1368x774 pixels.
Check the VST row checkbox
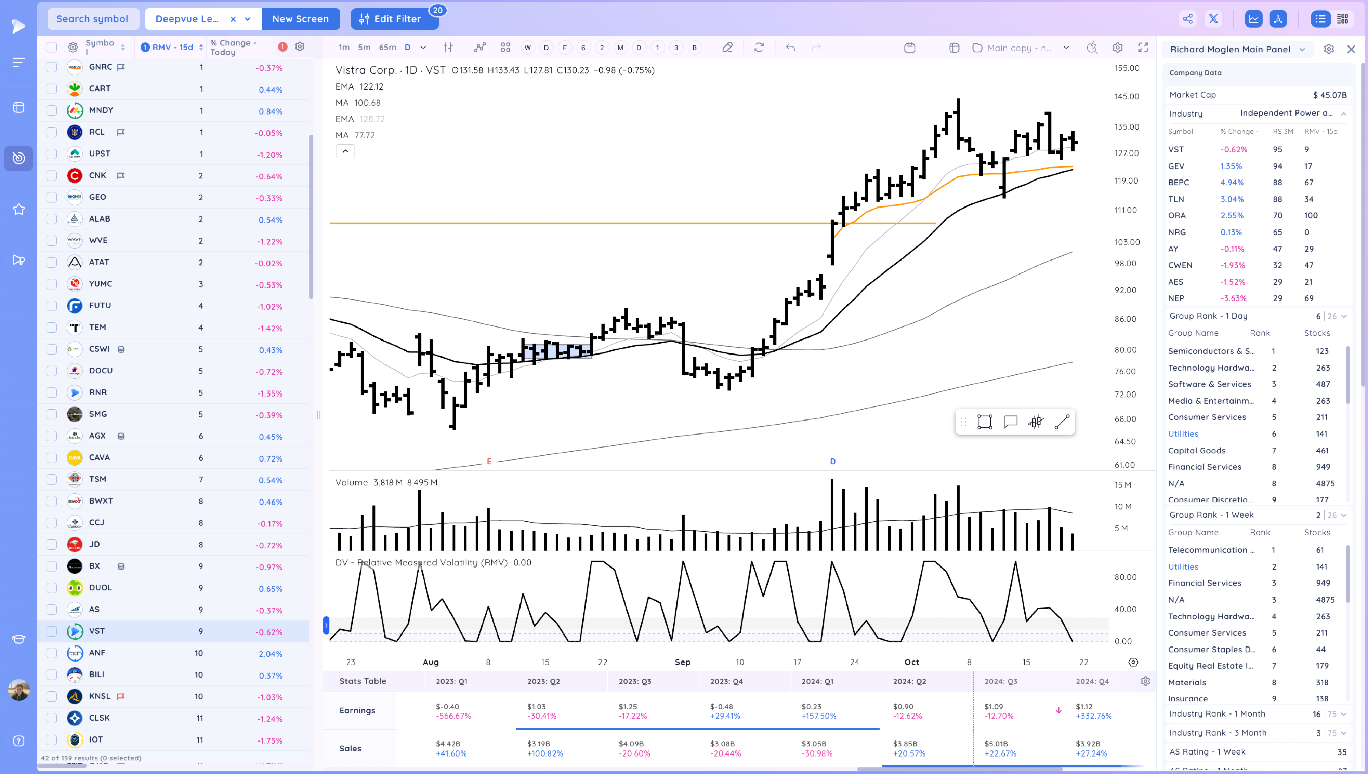coord(52,631)
